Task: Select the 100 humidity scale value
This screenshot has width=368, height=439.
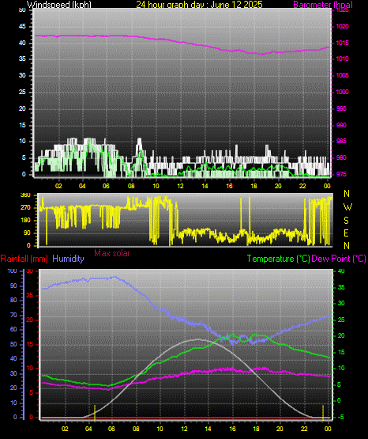Action: coord(13,271)
